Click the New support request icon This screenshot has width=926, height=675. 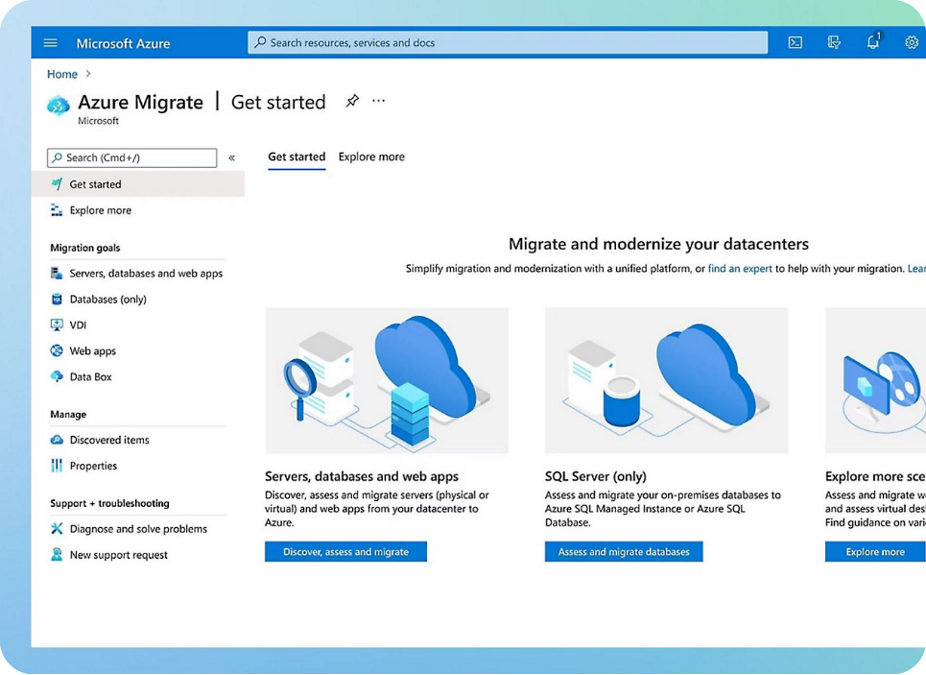pos(57,554)
